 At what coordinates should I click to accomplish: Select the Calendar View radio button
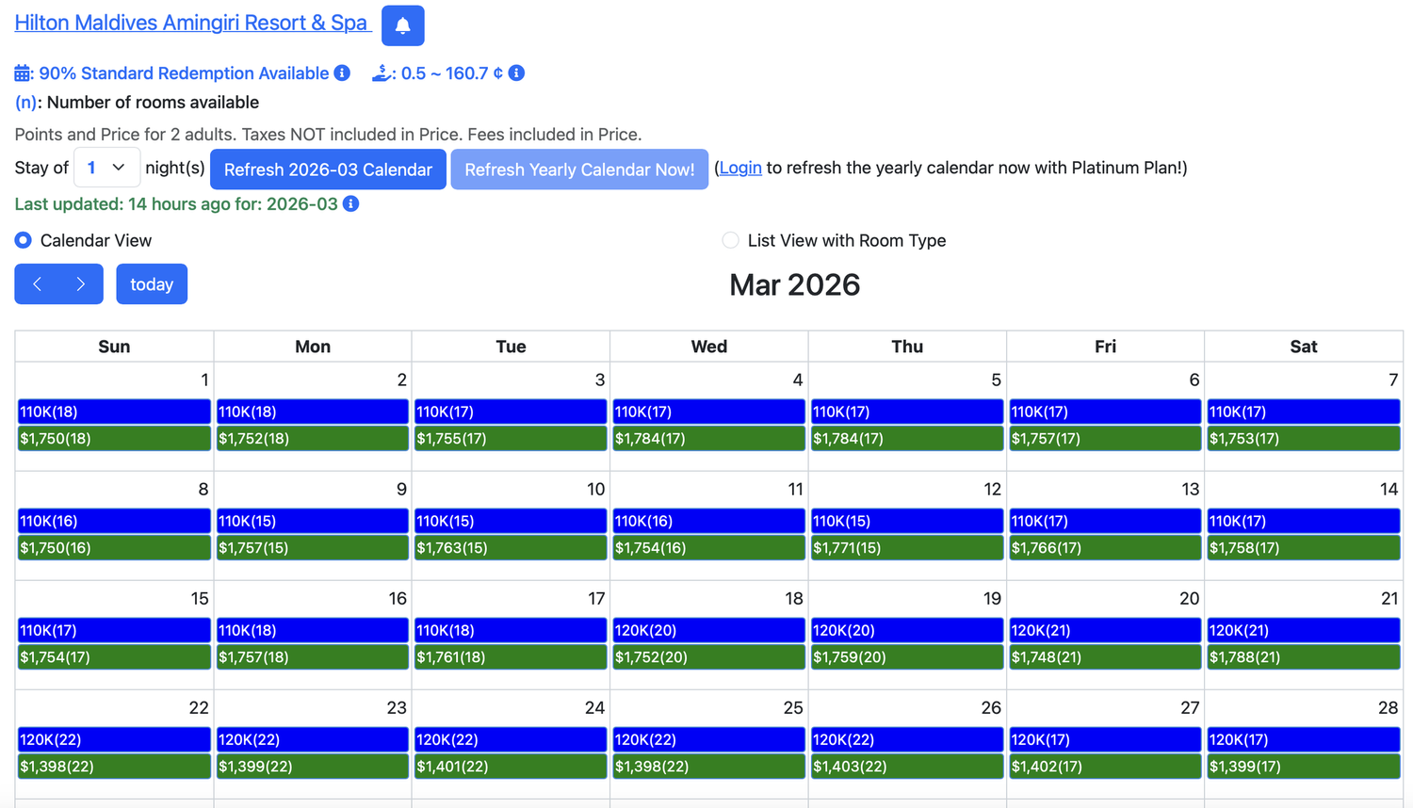coord(24,241)
